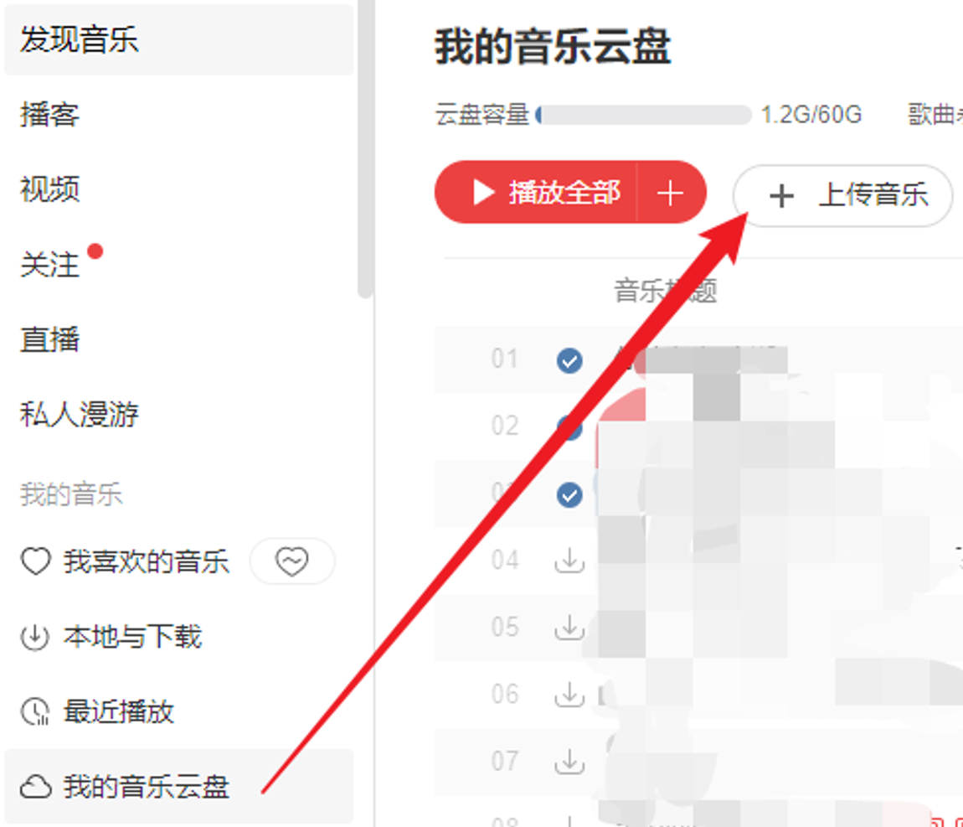This screenshot has width=963, height=827.
Task: Click the 播放全部 play button
Action: pos(536,193)
